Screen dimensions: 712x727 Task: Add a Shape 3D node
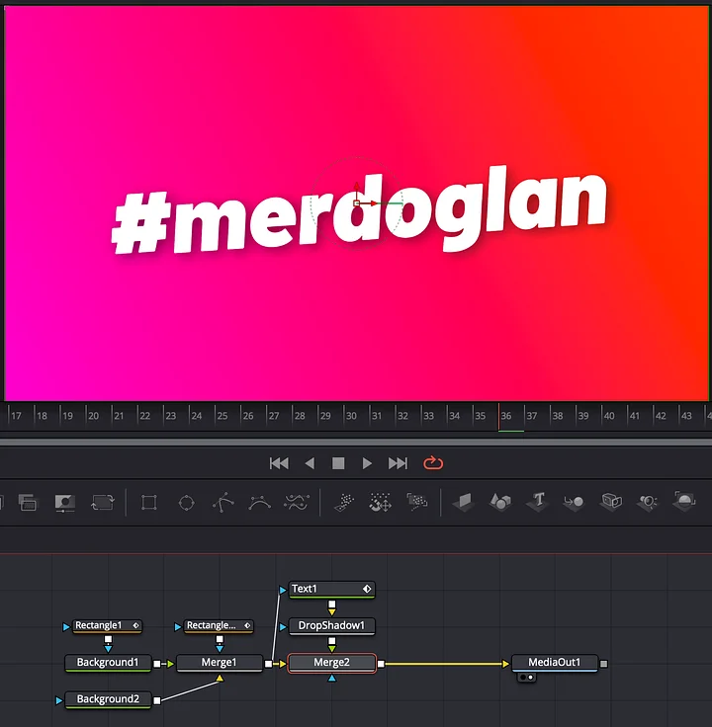[500, 502]
